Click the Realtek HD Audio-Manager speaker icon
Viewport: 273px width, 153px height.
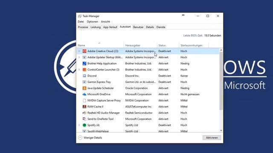click(x=84, y=113)
